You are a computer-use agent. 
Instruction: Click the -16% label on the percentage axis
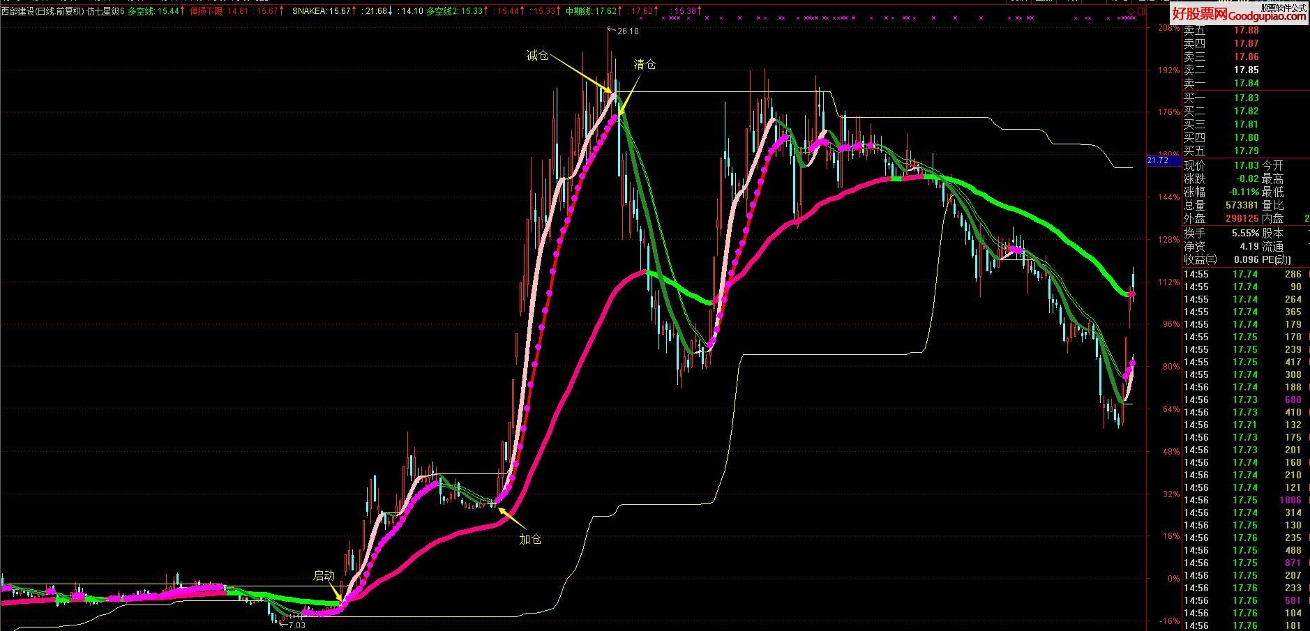pyautogui.click(x=1170, y=621)
